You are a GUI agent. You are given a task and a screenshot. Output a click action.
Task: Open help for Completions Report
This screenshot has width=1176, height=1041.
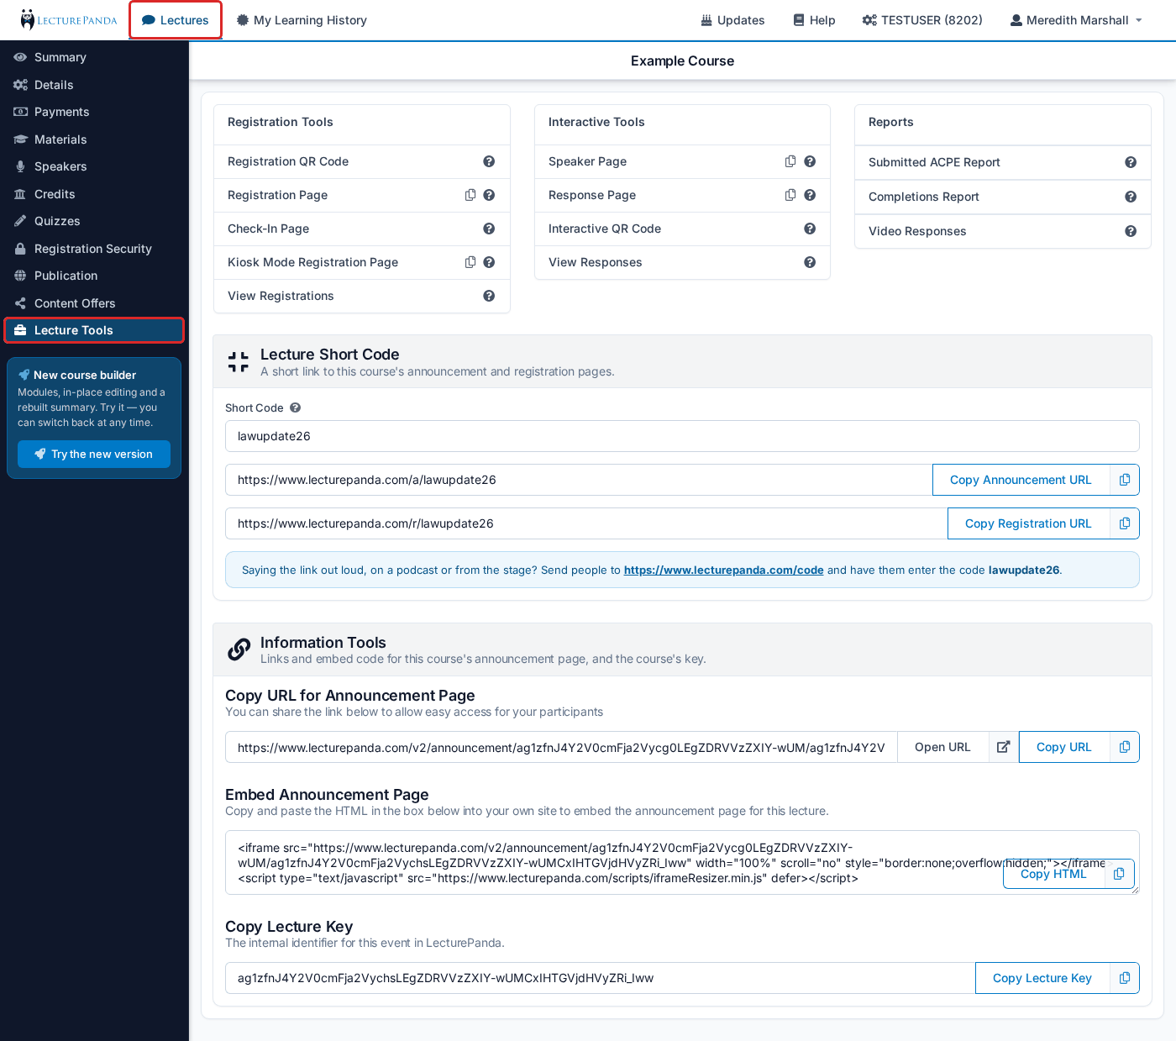1131,197
